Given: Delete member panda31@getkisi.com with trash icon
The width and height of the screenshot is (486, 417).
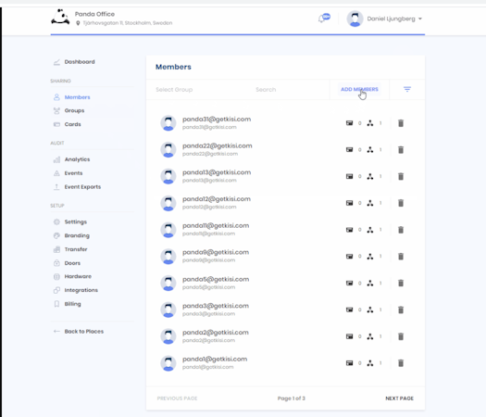Looking at the screenshot, I should point(401,123).
